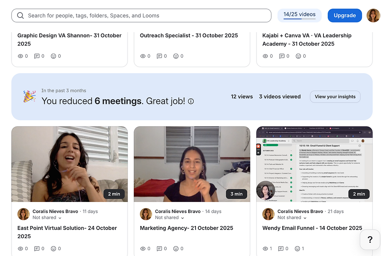Click View your insights
381x256 pixels.
click(335, 96)
